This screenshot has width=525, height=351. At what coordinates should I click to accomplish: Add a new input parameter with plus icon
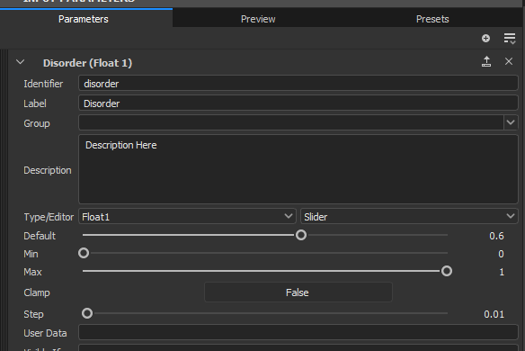485,38
